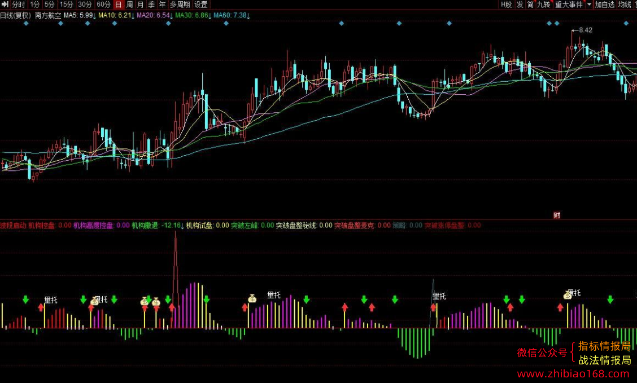Click the 机构撤退: -12.16 label
Screen dimensions: 637x383
pos(158,225)
